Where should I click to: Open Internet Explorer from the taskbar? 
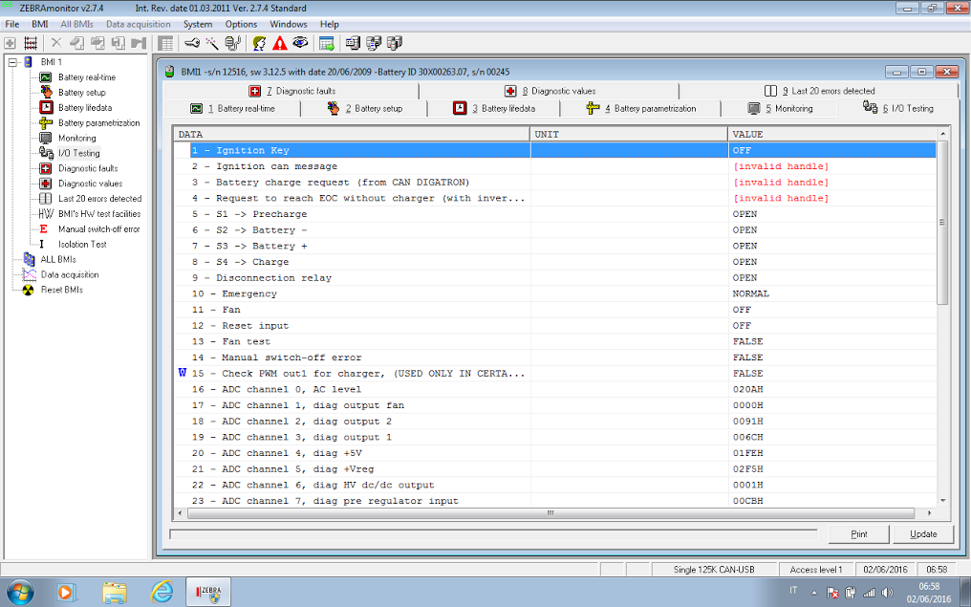162,592
